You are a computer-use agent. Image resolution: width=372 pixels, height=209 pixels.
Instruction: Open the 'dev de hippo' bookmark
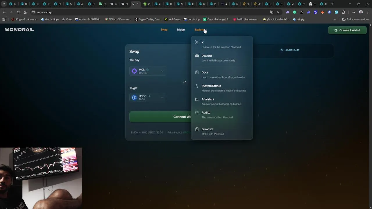50,19
